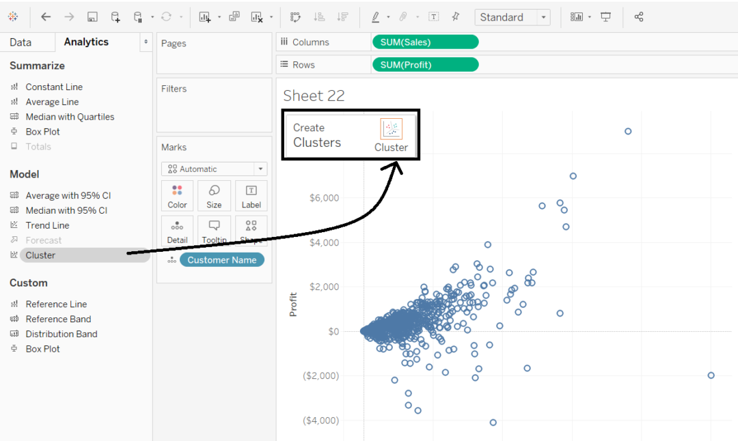Screen dimensions: 738x441
Task: Open the Marks type dropdown showing Automatic
Action: coord(214,169)
